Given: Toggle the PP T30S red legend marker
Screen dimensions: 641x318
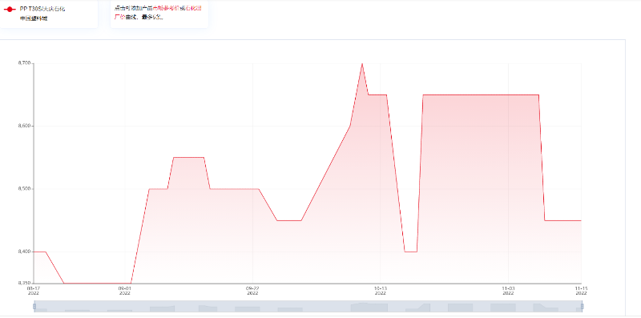Looking at the screenshot, I should (10, 9).
